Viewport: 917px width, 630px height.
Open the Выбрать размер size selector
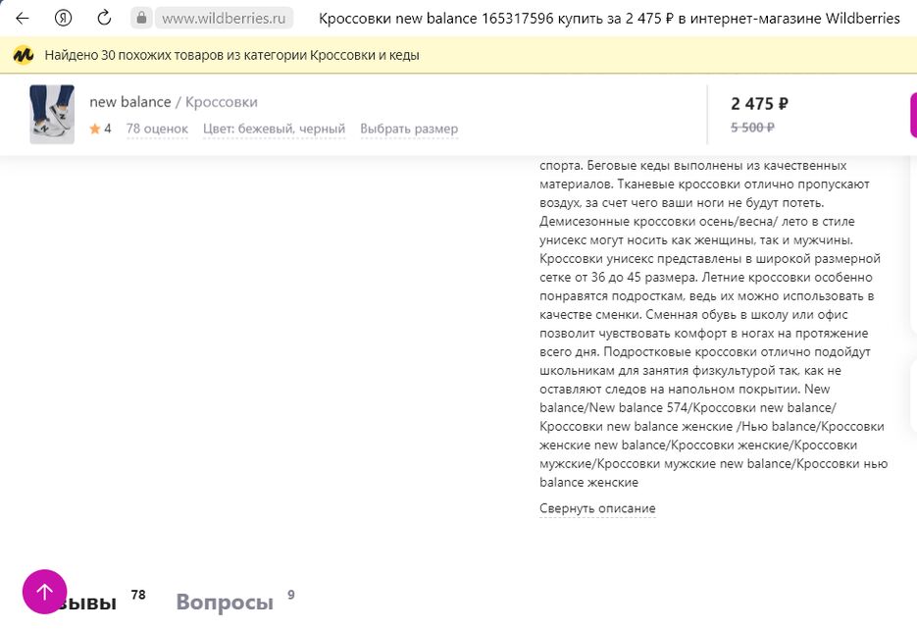[x=409, y=129]
